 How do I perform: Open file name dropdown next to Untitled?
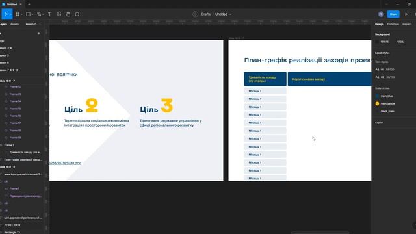pos(230,14)
